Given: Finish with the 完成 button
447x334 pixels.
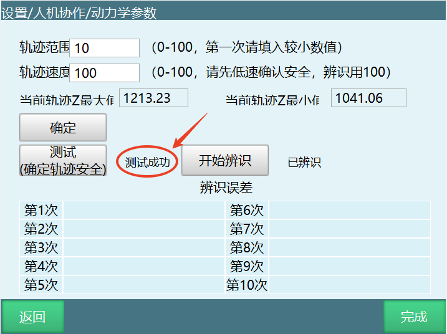Looking at the screenshot, I should coord(414,317).
